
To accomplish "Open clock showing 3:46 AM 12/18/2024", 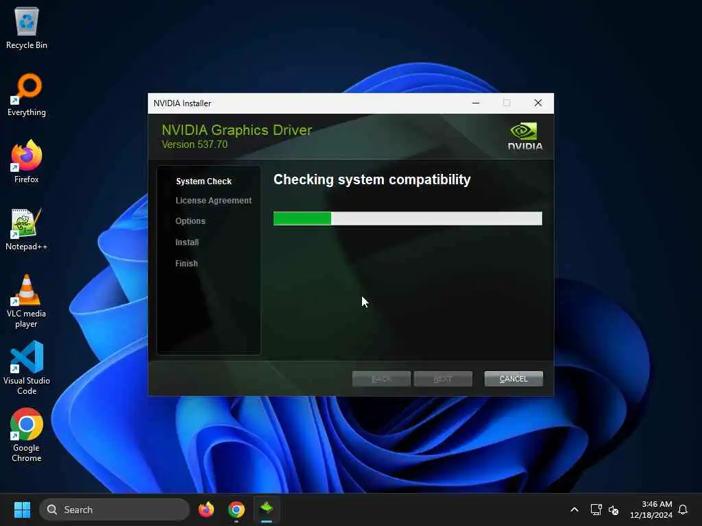I will pos(651,510).
